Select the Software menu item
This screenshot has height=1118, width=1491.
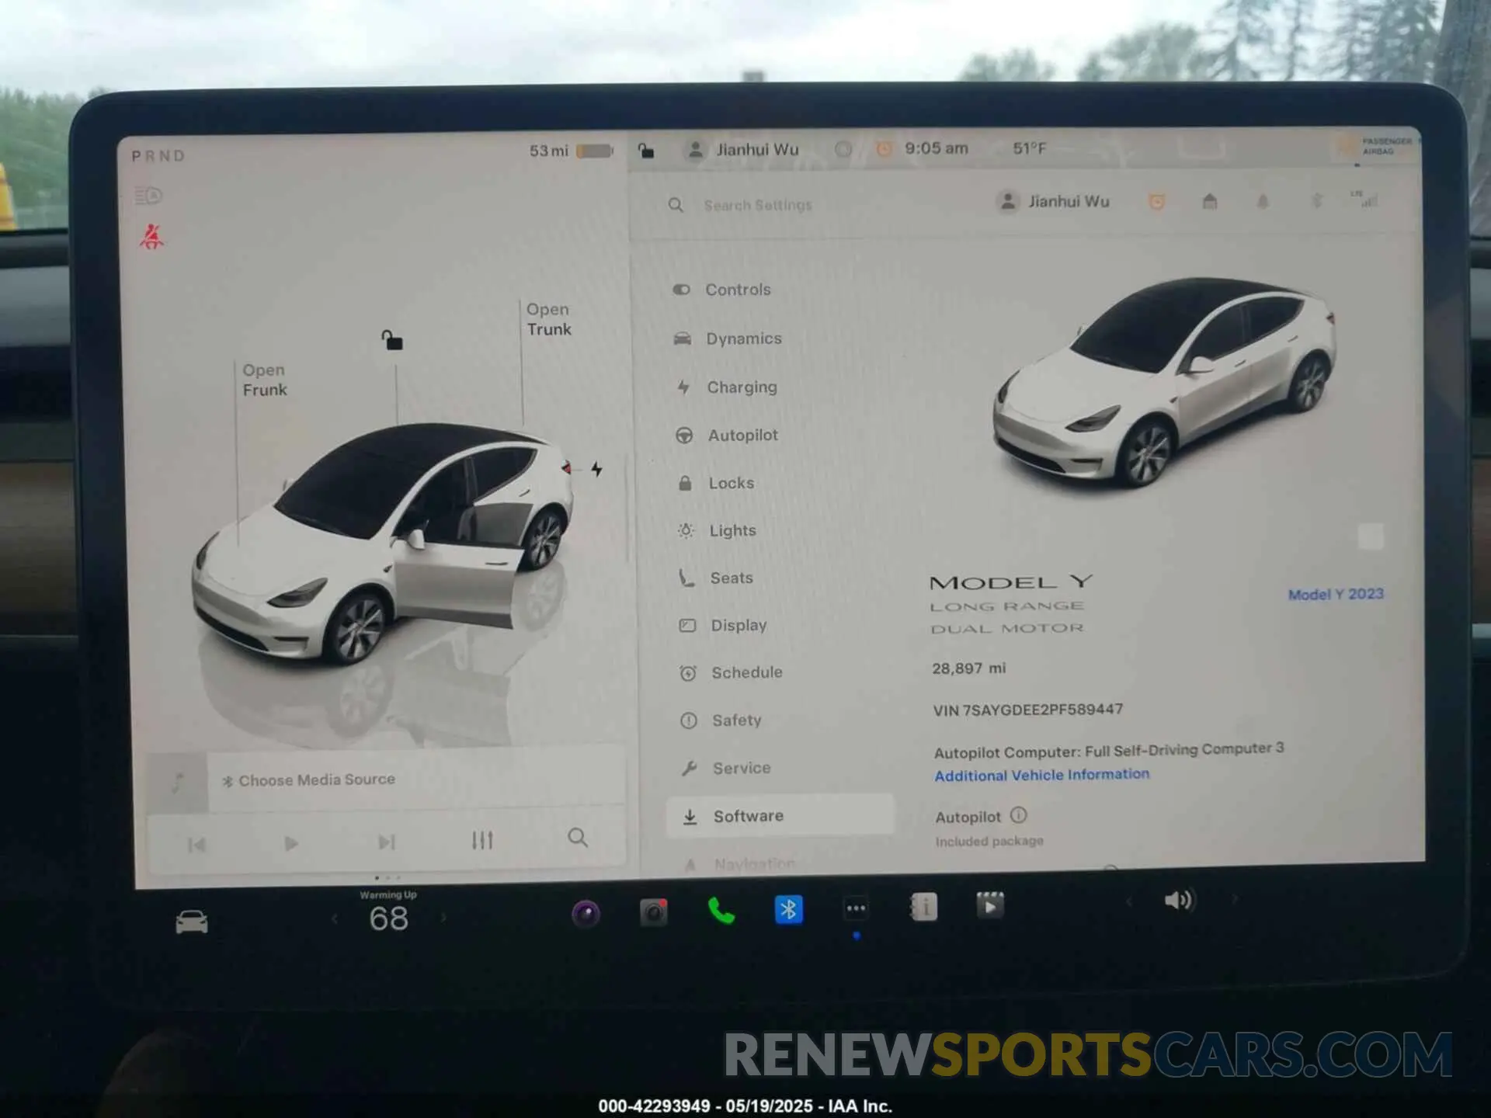[x=780, y=815]
